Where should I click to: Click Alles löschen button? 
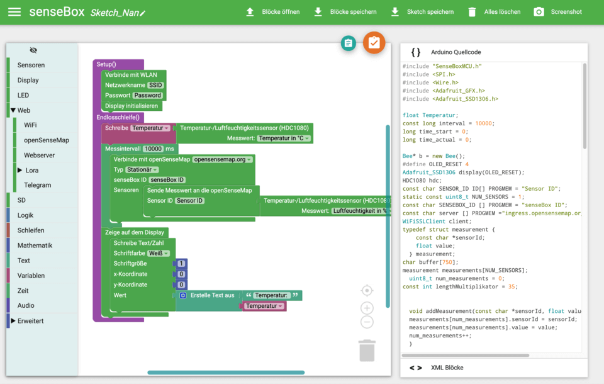point(494,12)
